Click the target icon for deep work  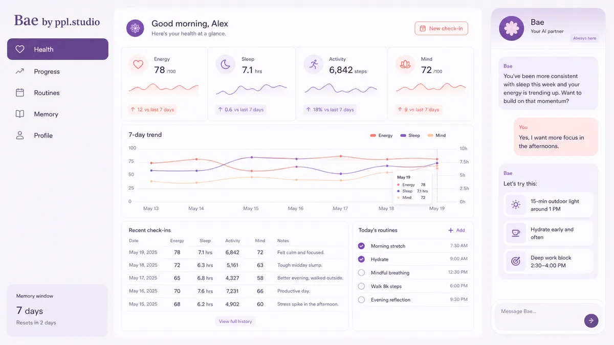point(516,262)
